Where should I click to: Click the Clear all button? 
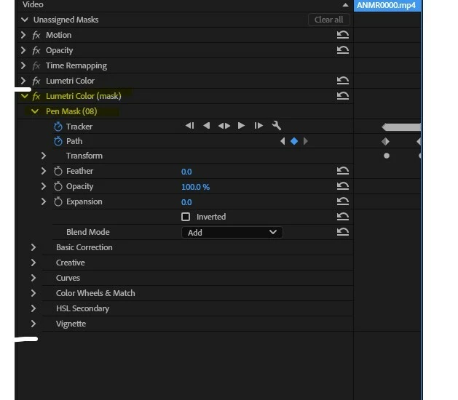[x=329, y=20]
